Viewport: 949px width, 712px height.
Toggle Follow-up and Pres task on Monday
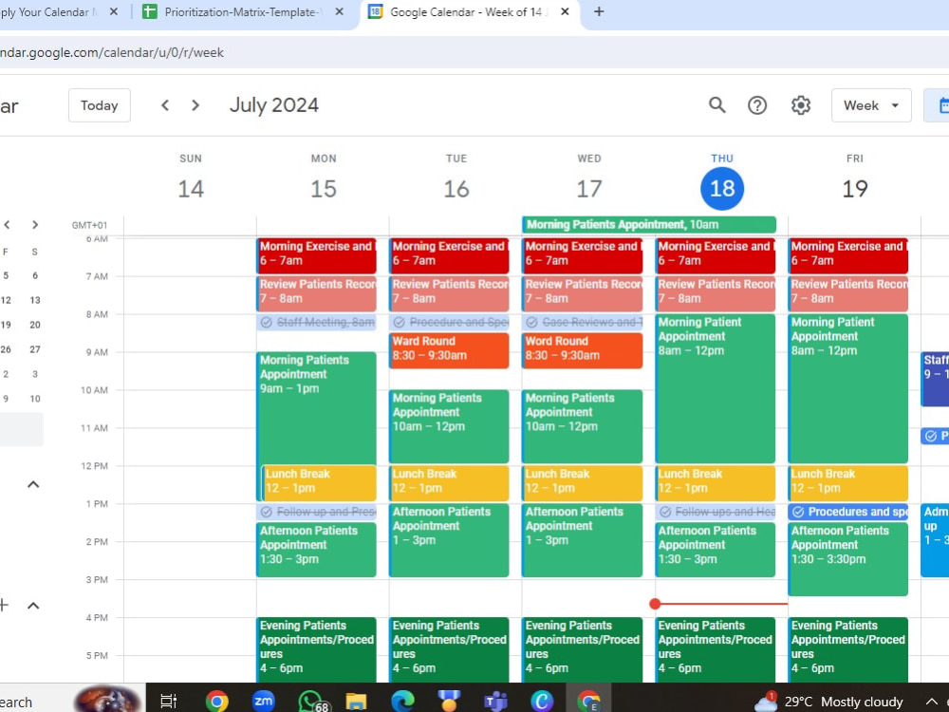point(267,512)
